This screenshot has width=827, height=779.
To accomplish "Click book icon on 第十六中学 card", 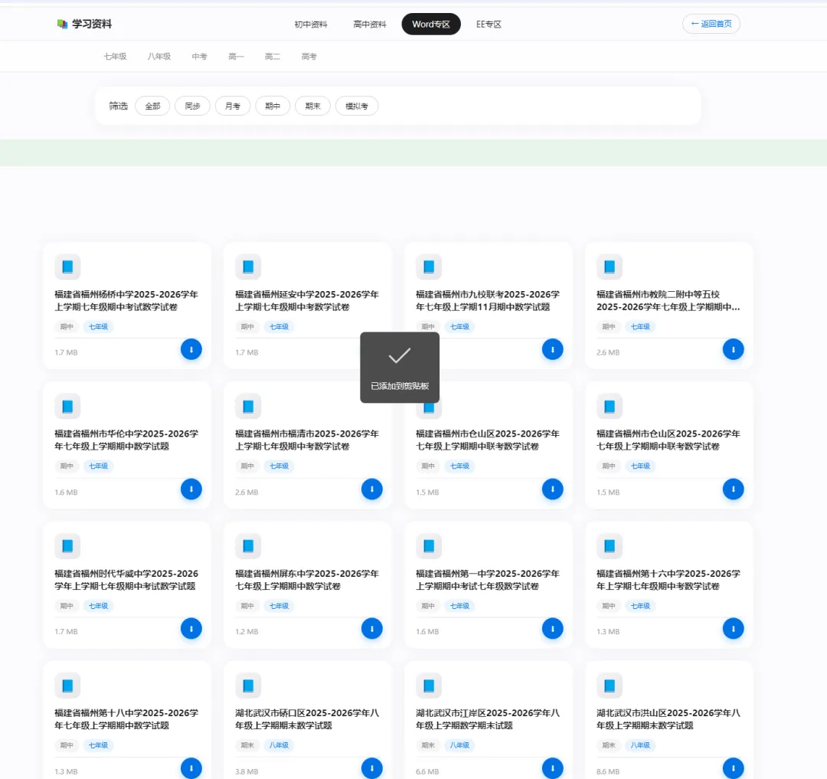I will pos(610,546).
